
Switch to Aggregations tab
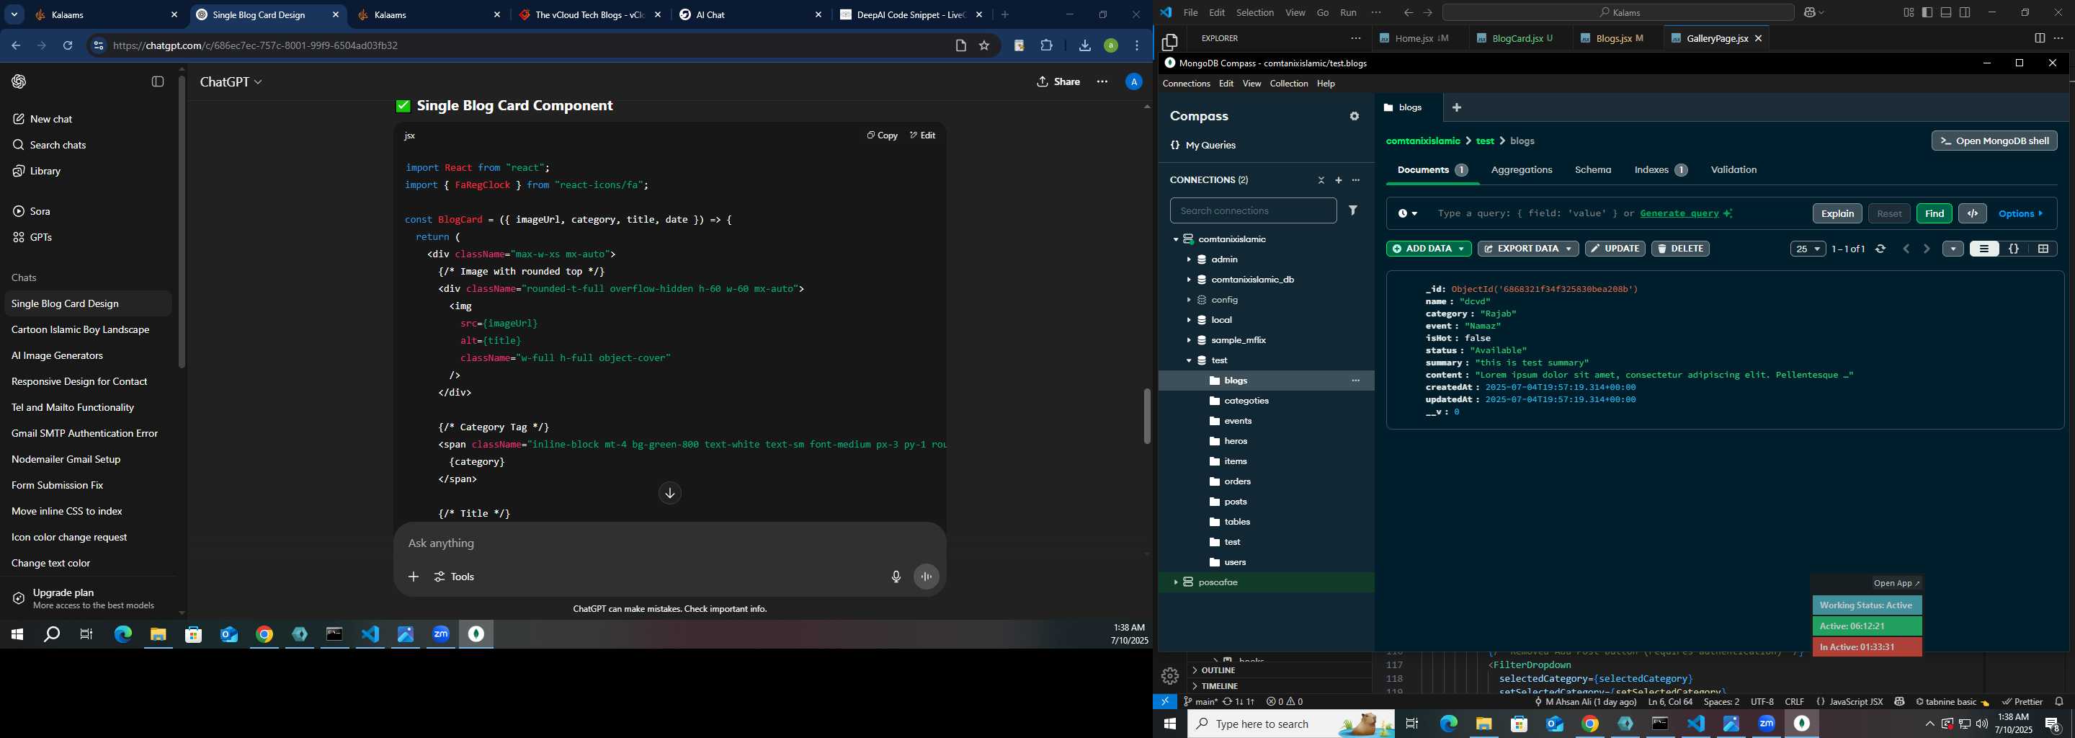click(1521, 170)
